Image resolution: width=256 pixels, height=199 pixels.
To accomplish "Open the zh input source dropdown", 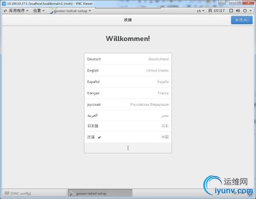I will click(x=200, y=11).
